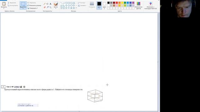Expand the full Shapes gallery arrow

coord(76,8)
